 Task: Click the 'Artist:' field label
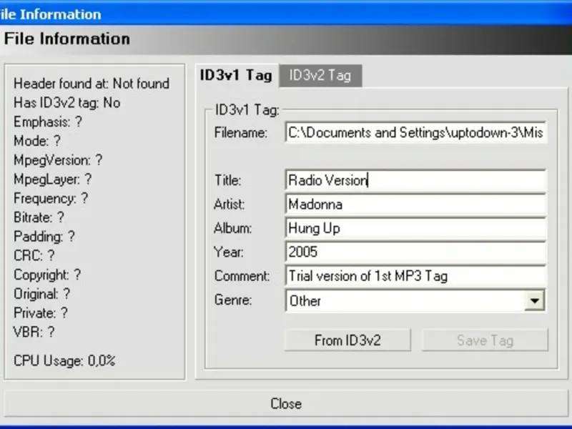coord(229,204)
